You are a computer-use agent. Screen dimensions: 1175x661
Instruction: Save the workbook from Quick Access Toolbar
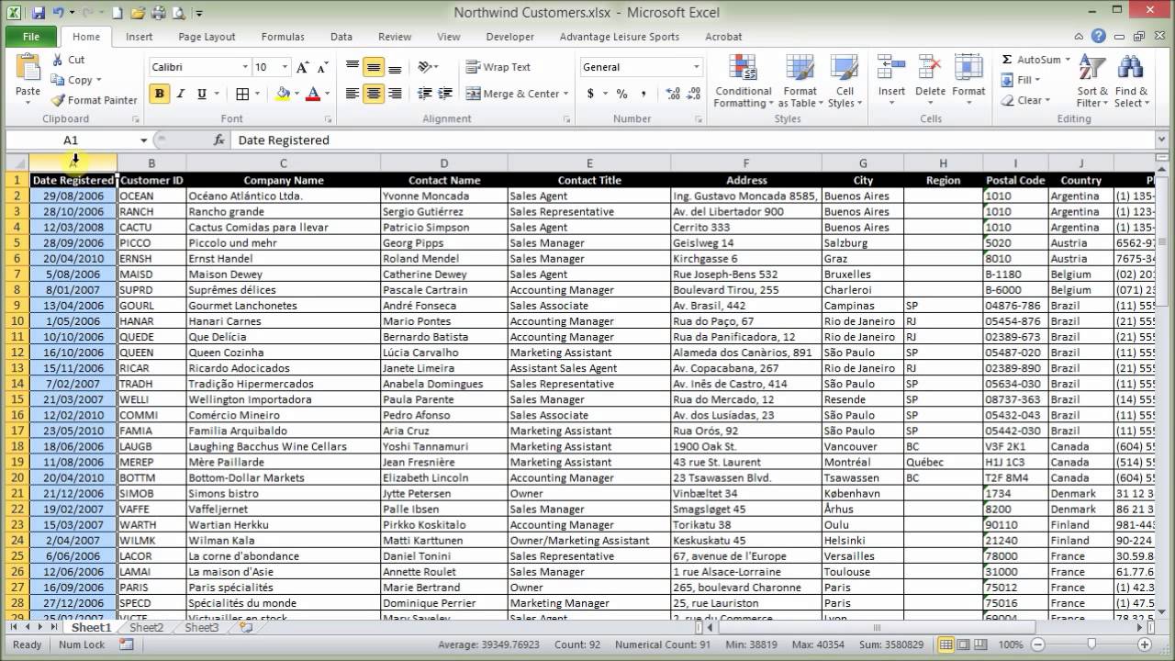tap(39, 13)
